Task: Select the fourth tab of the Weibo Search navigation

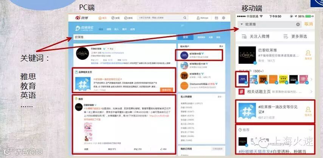Action: 124,29
